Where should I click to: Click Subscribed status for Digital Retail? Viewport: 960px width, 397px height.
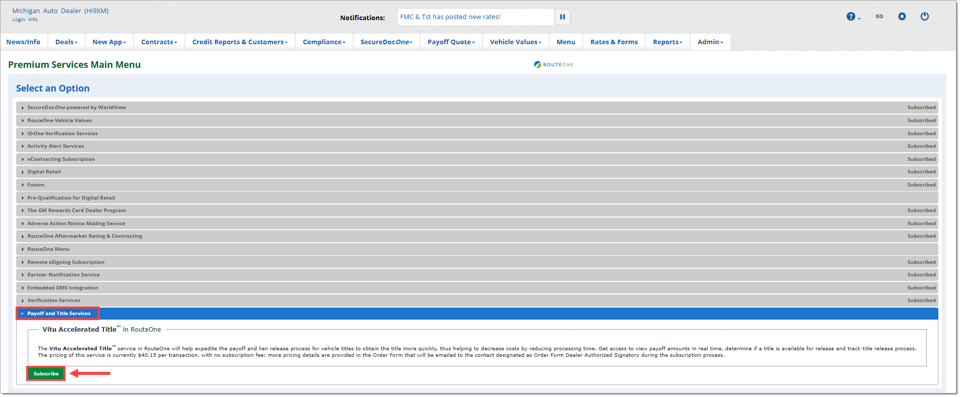pos(921,172)
